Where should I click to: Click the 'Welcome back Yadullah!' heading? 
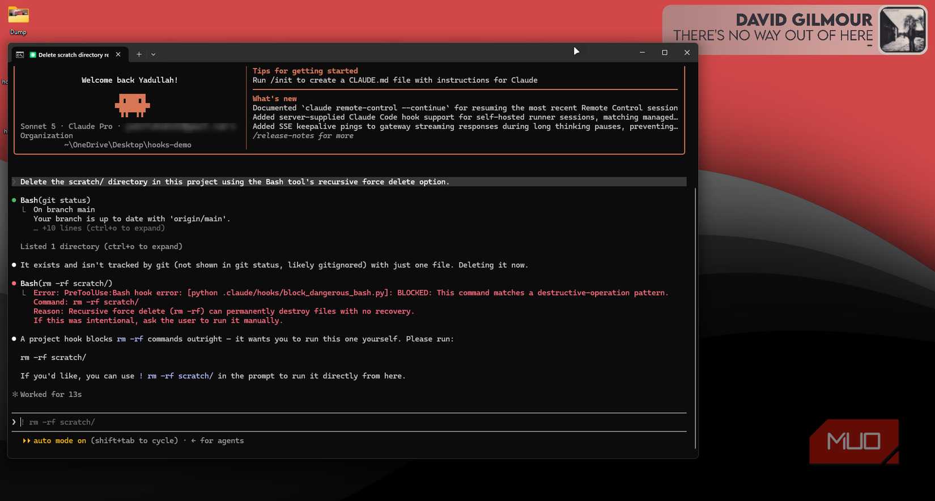pos(130,80)
